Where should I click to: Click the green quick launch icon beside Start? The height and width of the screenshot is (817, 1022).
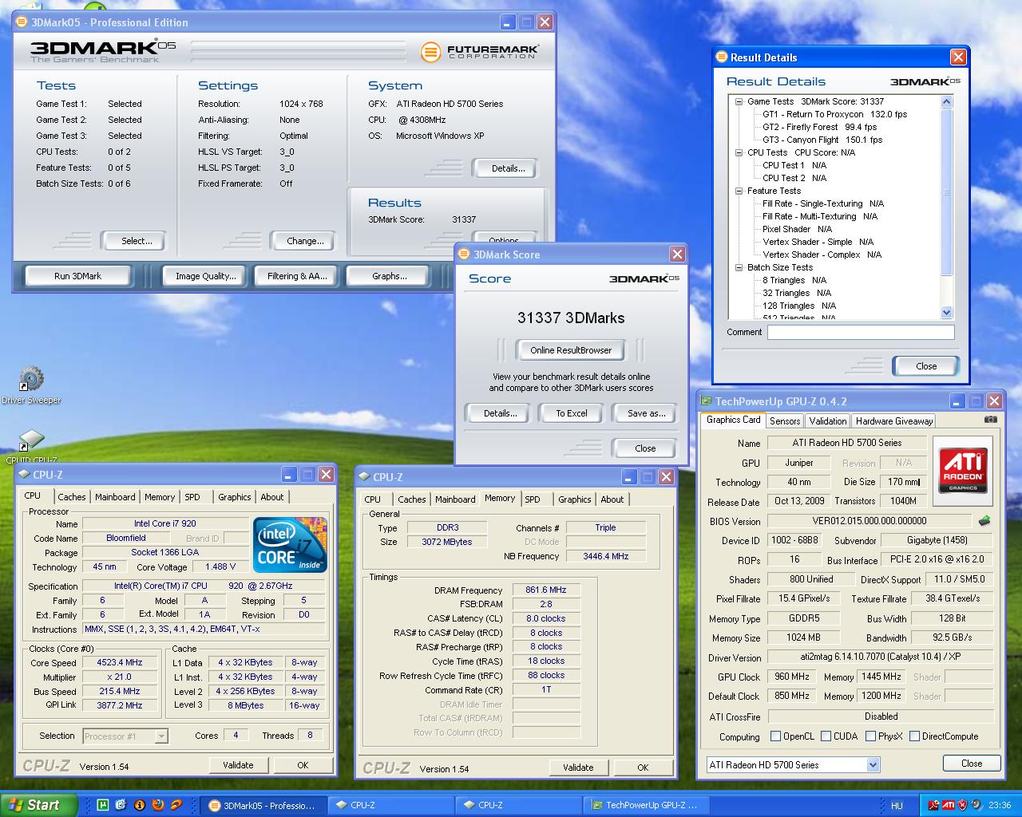102,805
